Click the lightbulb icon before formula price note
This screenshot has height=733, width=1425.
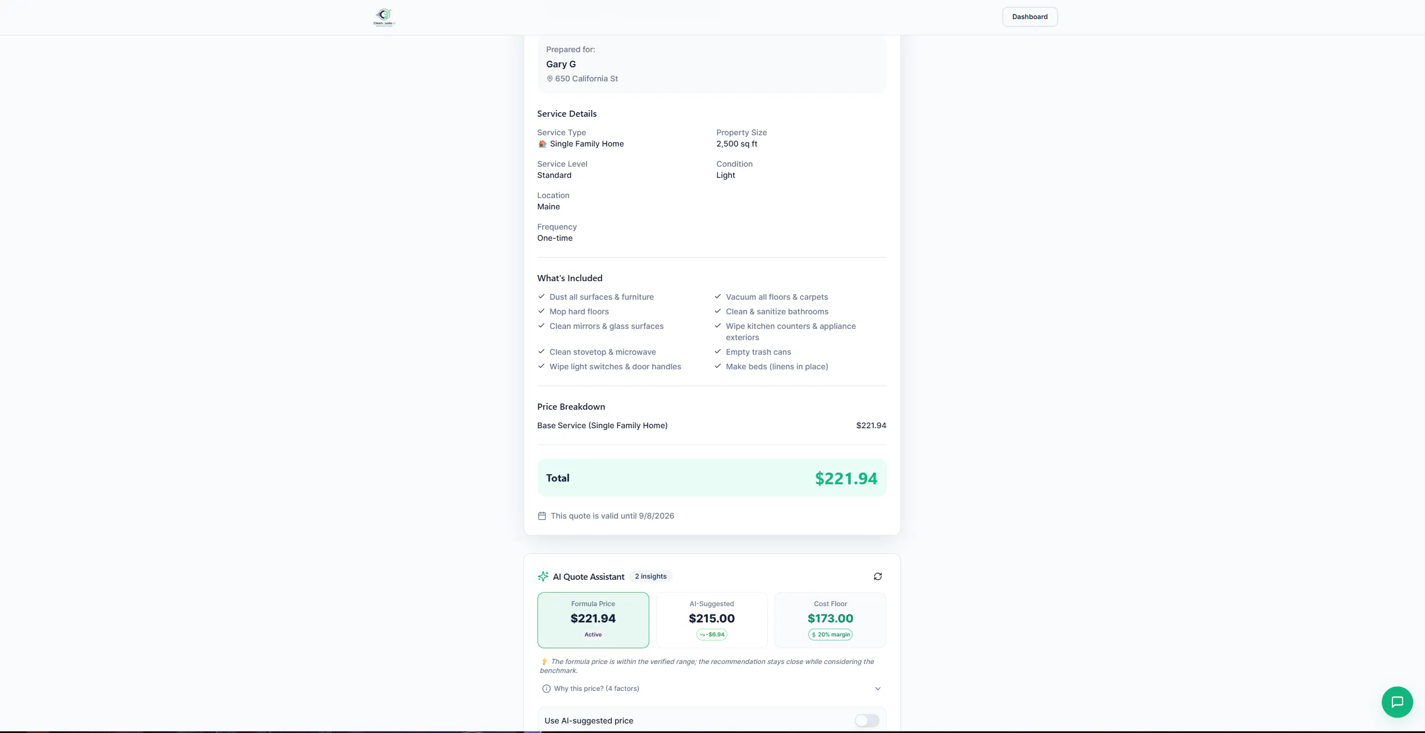click(544, 662)
